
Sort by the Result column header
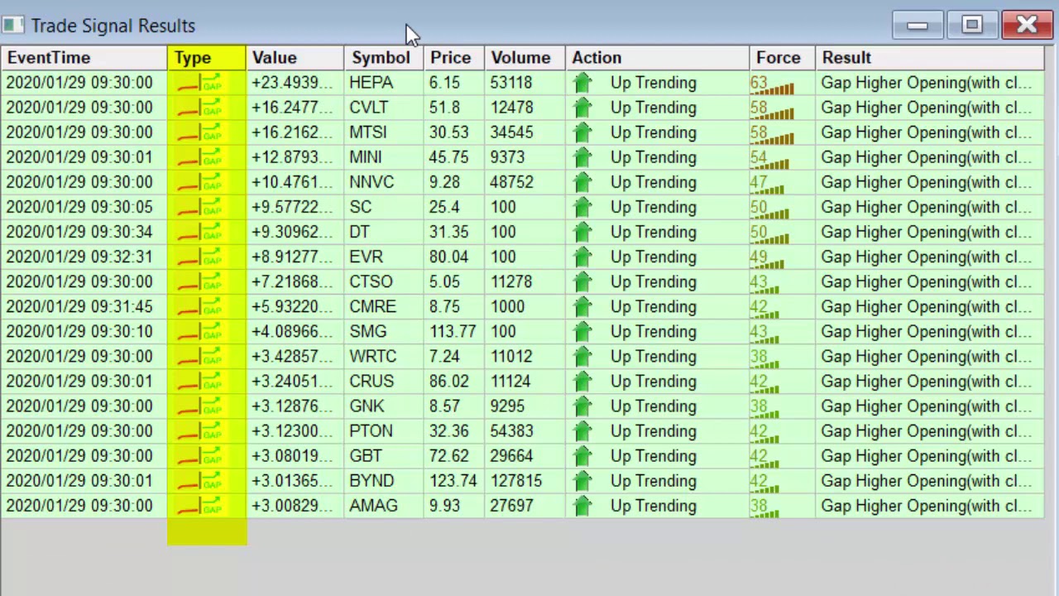tap(929, 58)
